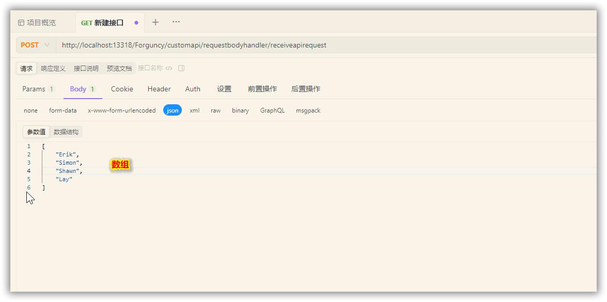607x302 pixels.
Task: Open the Cookie section
Action: (122, 89)
